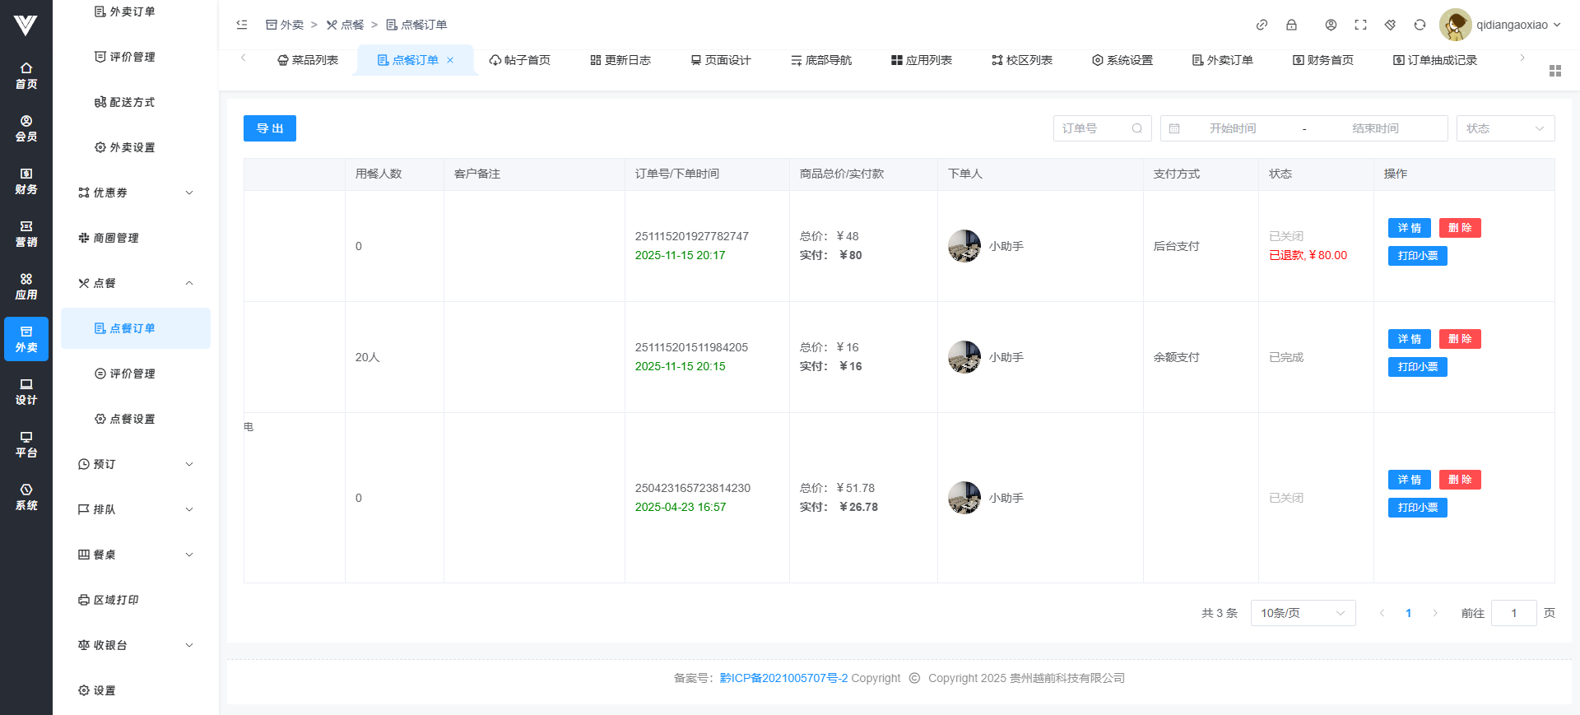Open the 10条/页 page size dropdown
The height and width of the screenshot is (715, 1580).
pyautogui.click(x=1303, y=613)
